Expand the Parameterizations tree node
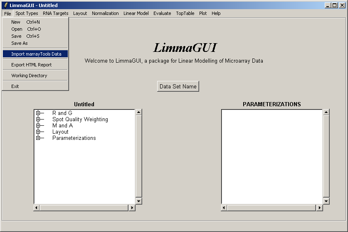348x232 pixels. [38, 138]
